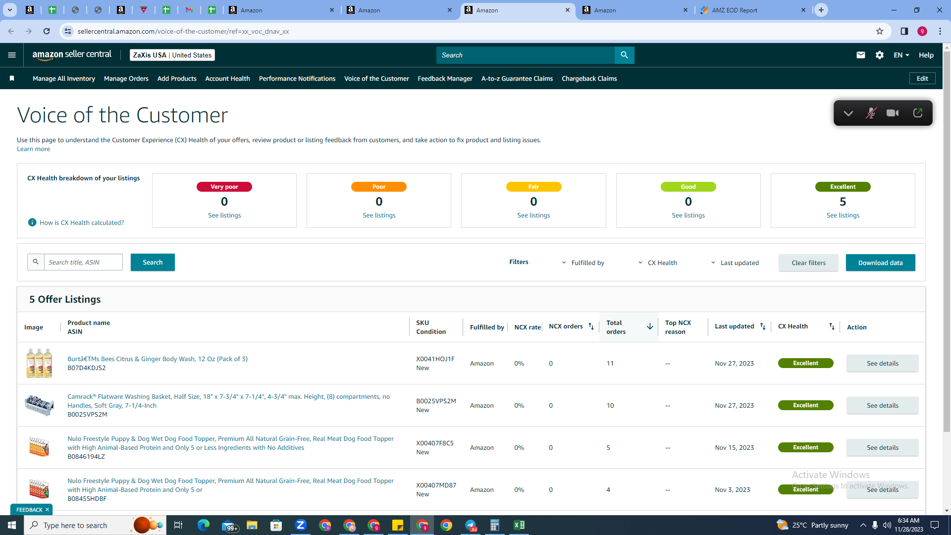The width and height of the screenshot is (951, 535).
Task: Open Feedback Manager
Action: click(445, 78)
